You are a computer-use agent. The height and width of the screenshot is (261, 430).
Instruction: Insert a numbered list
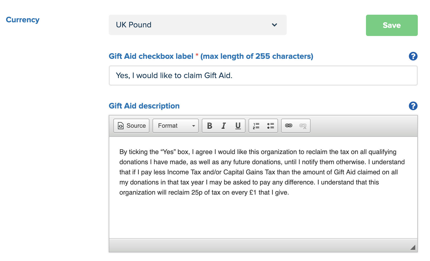[x=256, y=126]
